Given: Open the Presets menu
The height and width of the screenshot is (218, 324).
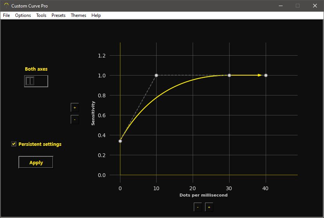Looking at the screenshot, I should tap(58, 15).
